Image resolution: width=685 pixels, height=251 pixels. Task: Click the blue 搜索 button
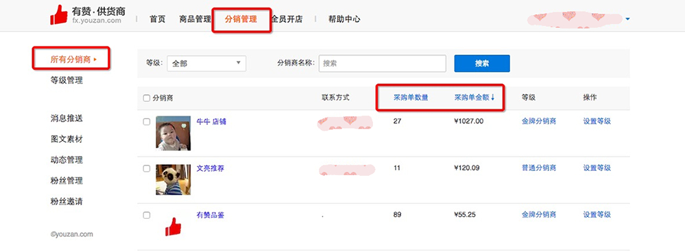(x=482, y=63)
